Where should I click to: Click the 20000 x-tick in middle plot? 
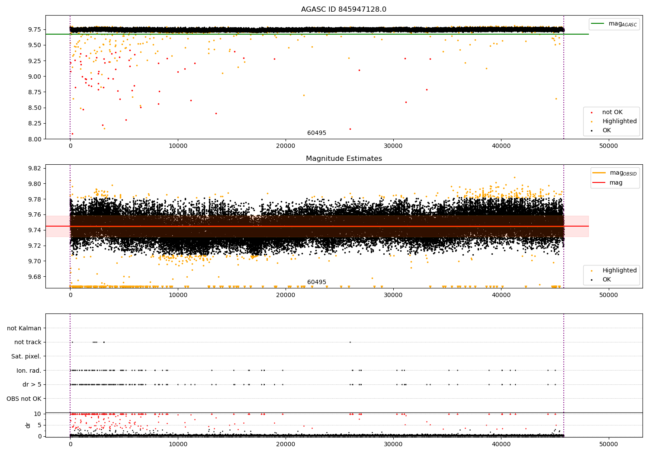(286, 295)
